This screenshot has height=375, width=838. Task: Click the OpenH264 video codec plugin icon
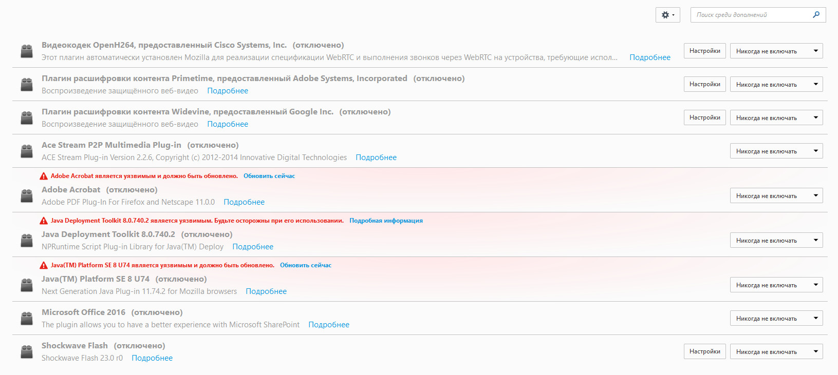point(27,51)
